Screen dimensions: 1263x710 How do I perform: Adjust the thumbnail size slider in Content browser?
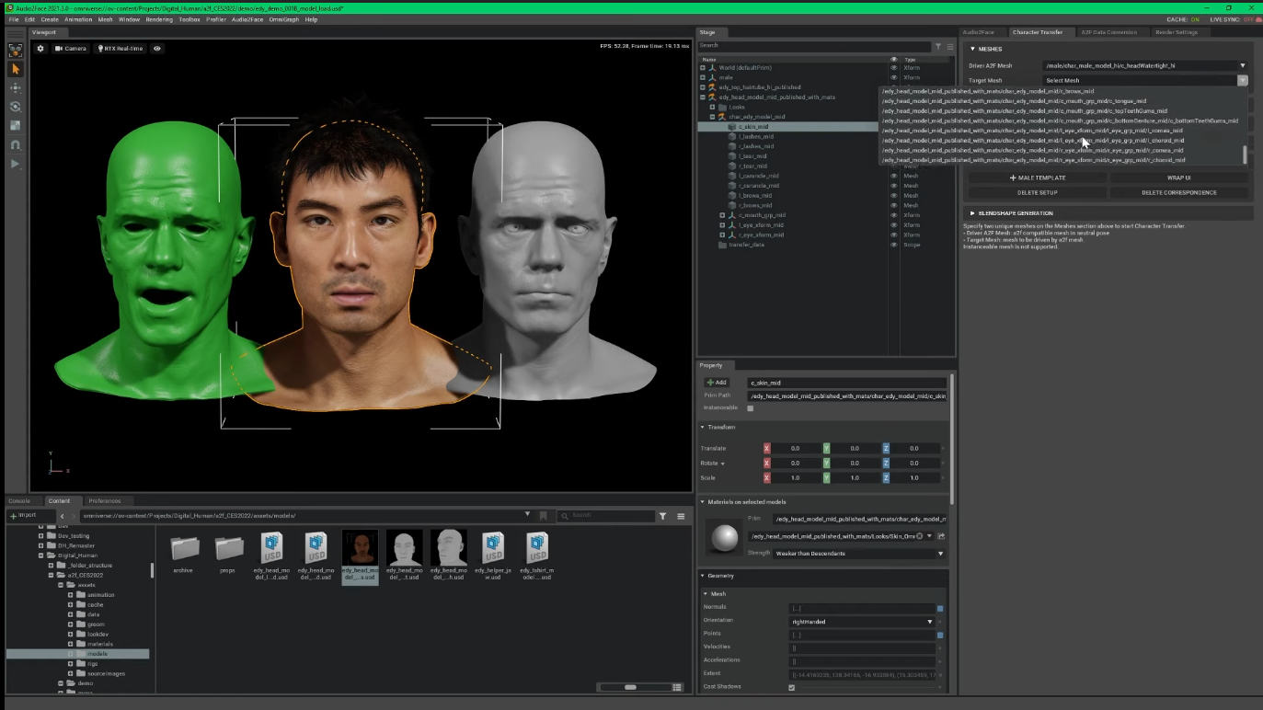tap(631, 687)
